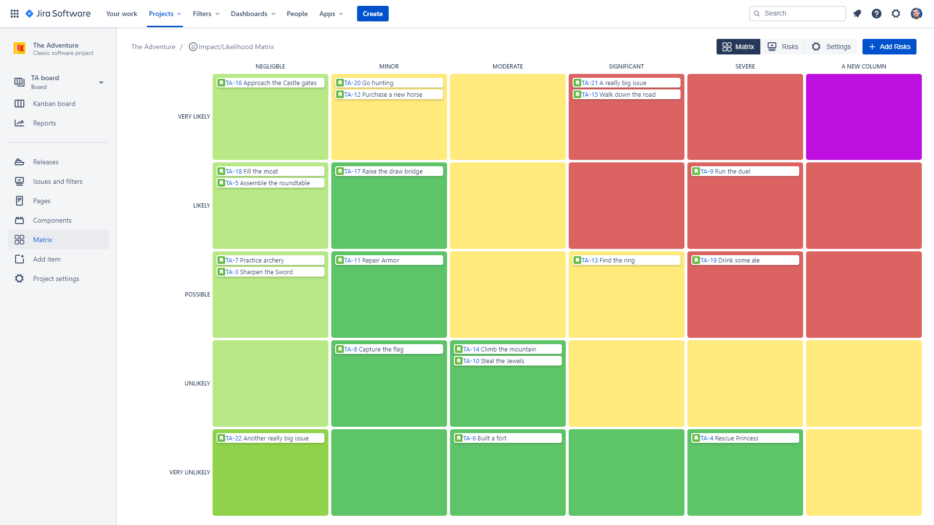The height and width of the screenshot is (525, 934).
Task: Expand the TA board switcher chevron
Action: pos(101,82)
